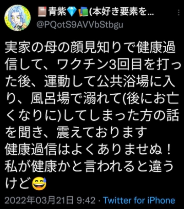Click the stacked books emoji in display name
The image size is (184, 209).
tap(83, 12)
